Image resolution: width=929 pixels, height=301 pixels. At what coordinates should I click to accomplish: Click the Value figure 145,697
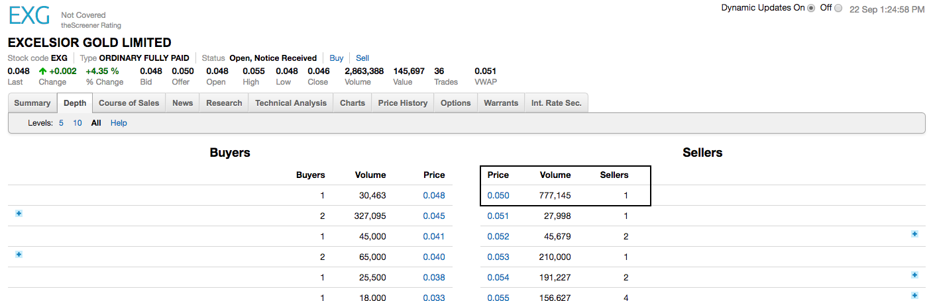[409, 71]
